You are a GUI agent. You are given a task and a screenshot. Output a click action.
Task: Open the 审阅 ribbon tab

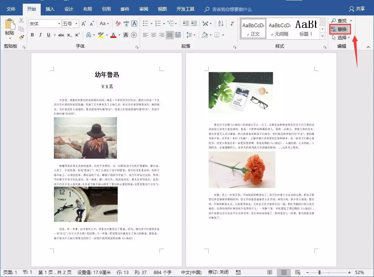coord(143,9)
